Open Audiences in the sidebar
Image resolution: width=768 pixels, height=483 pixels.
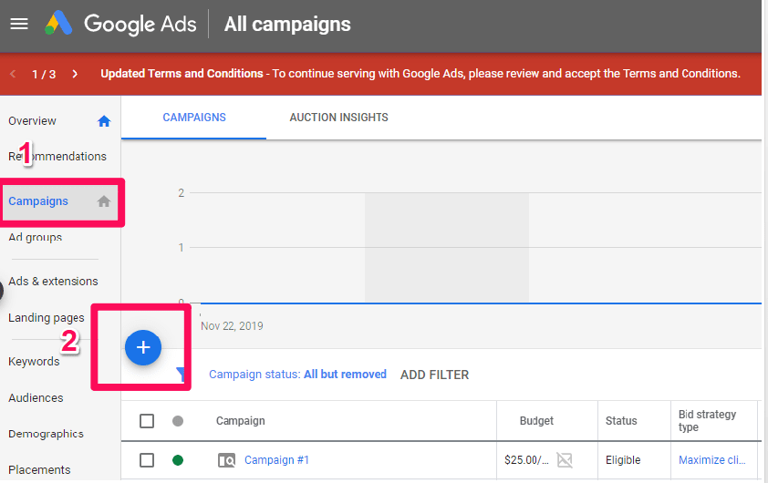pos(36,398)
